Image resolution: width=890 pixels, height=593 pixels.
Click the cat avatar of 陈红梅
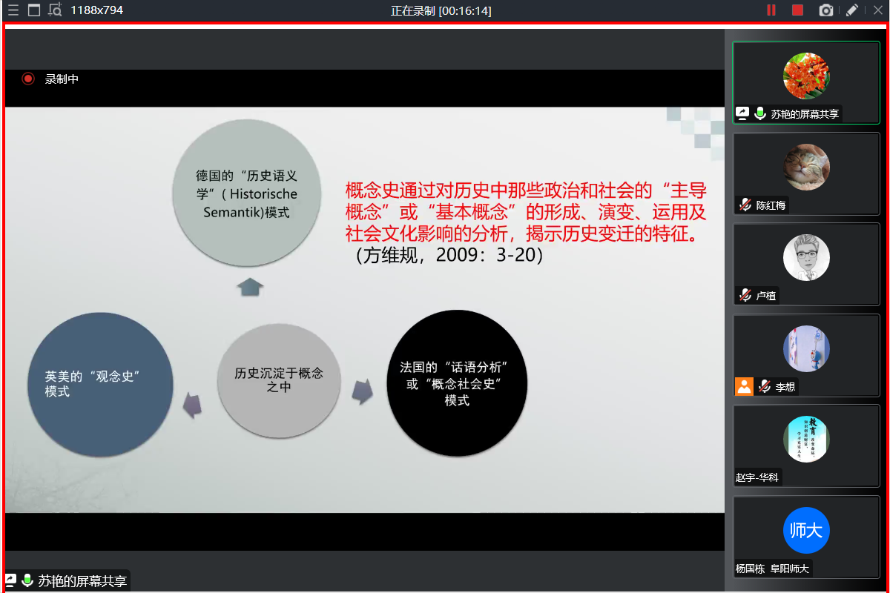tap(806, 167)
